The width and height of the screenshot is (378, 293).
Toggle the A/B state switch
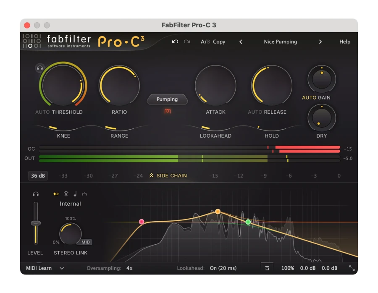click(x=205, y=42)
